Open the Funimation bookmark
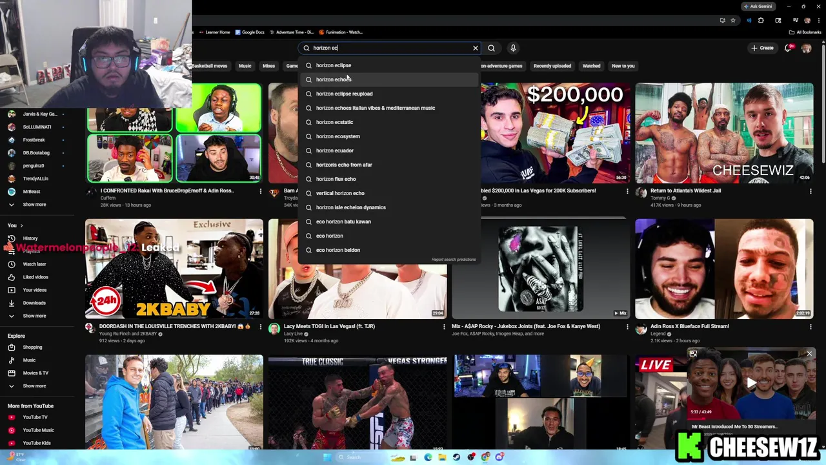This screenshot has width=826, height=465. (340, 32)
